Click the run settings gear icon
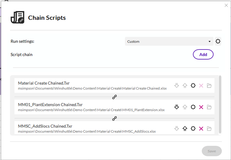The width and height of the screenshot is (231, 160). point(218,41)
